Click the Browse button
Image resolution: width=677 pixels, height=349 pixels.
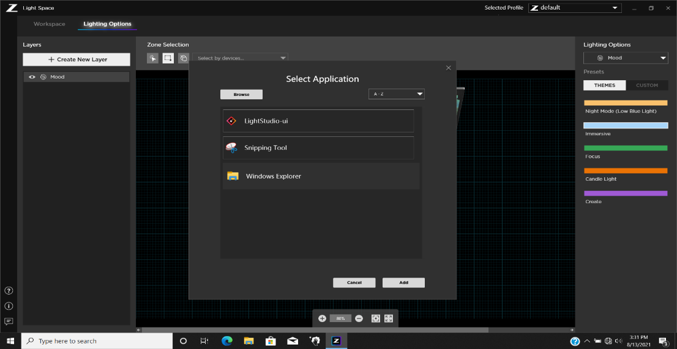[241, 95]
